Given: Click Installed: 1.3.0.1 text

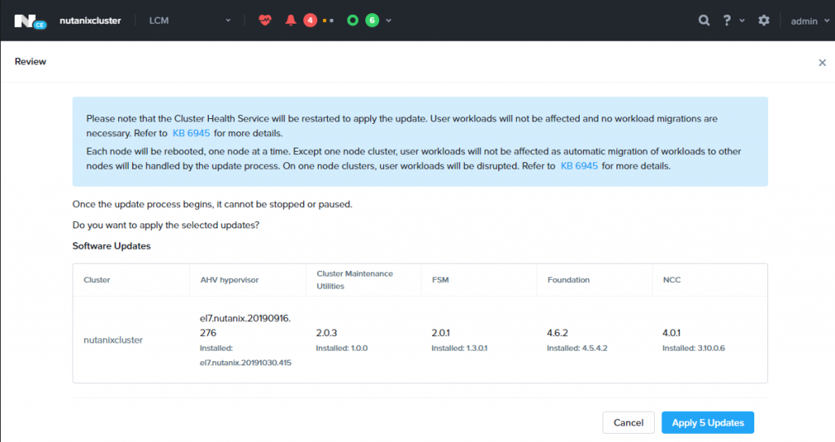Looking at the screenshot, I should pyautogui.click(x=459, y=347).
